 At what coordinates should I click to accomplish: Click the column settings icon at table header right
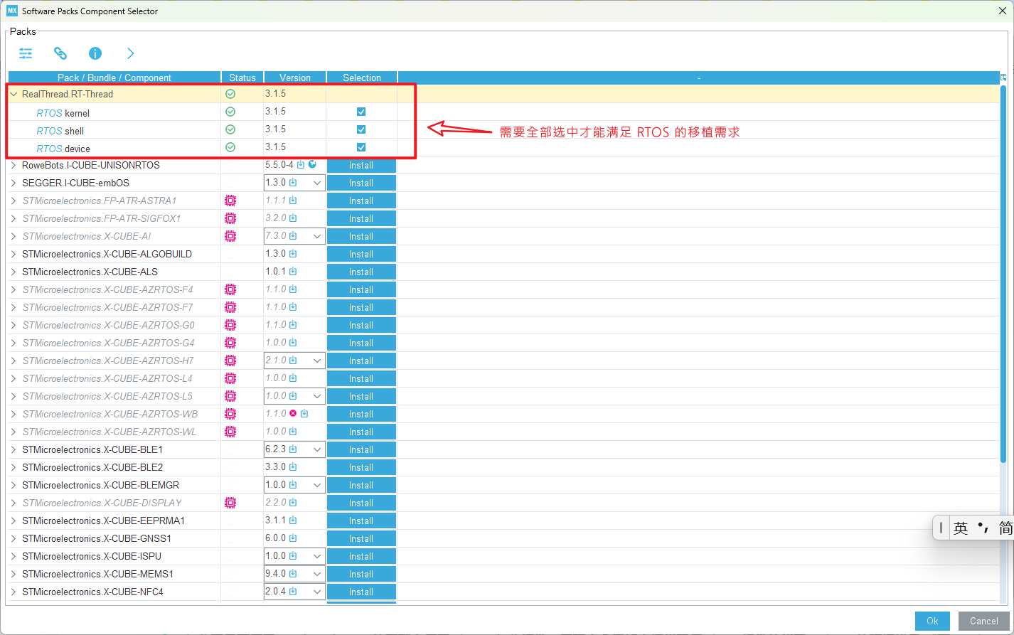(x=1003, y=78)
